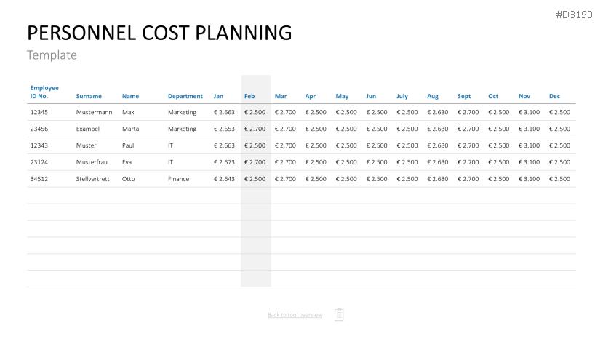Click employee ID 23124 cell
The width and height of the screenshot is (603, 339).
tap(39, 162)
